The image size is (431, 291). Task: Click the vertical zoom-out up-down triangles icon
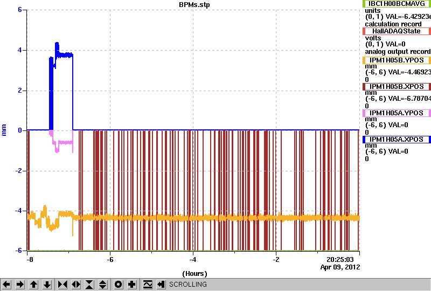[x=103, y=285]
